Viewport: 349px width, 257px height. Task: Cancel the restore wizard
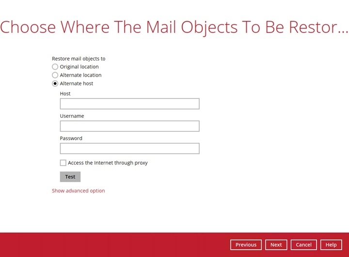pos(303,245)
